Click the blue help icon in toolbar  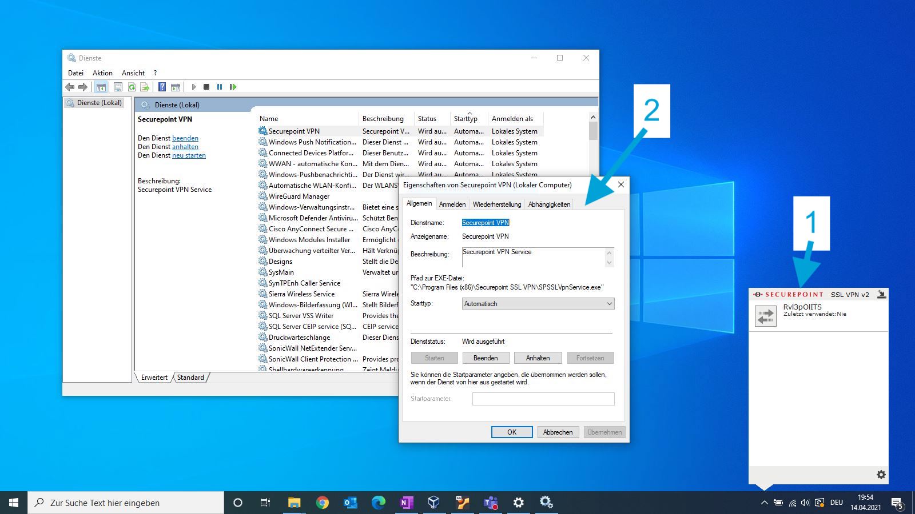162,87
